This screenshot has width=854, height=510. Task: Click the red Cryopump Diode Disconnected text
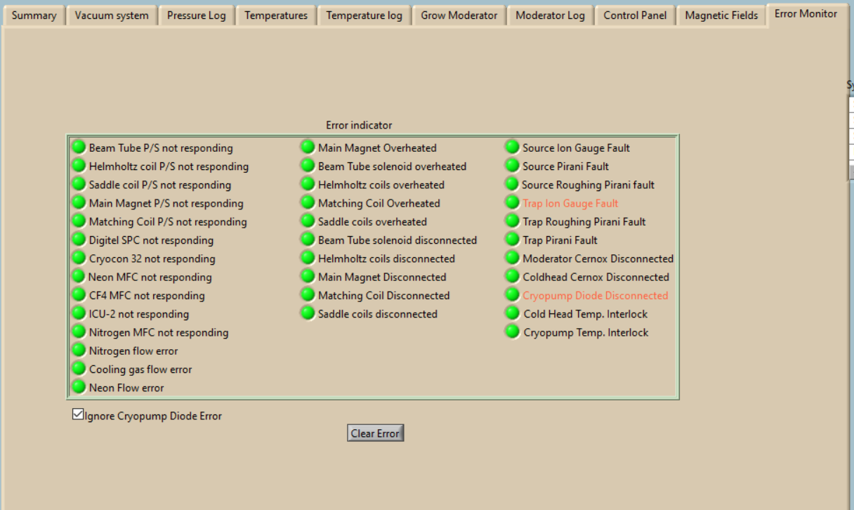click(x=596, y=296)
